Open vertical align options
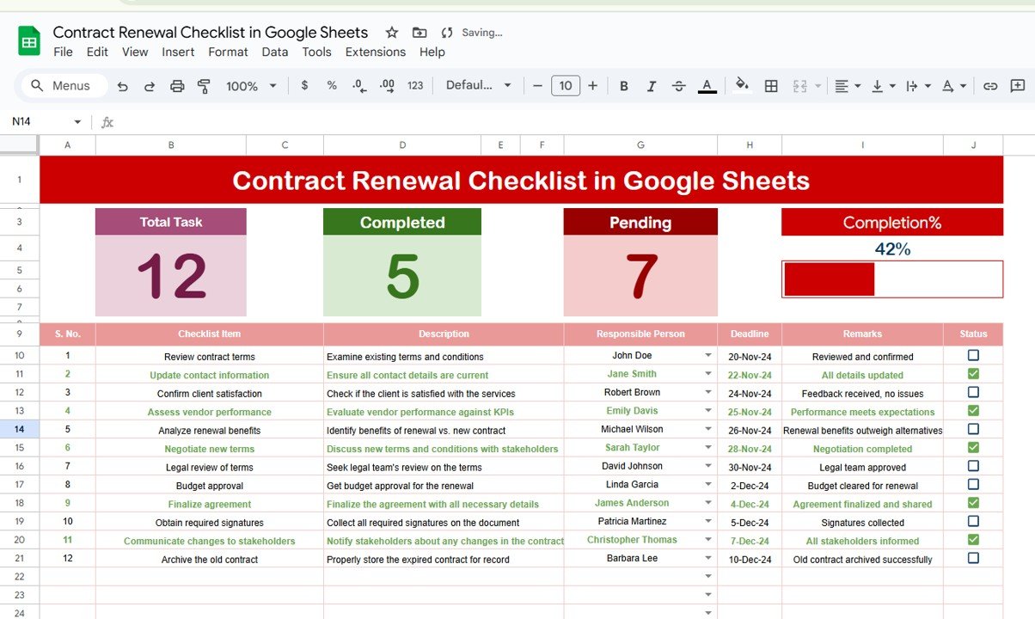Screen dimensions: 1035x619 pos(883,86)
